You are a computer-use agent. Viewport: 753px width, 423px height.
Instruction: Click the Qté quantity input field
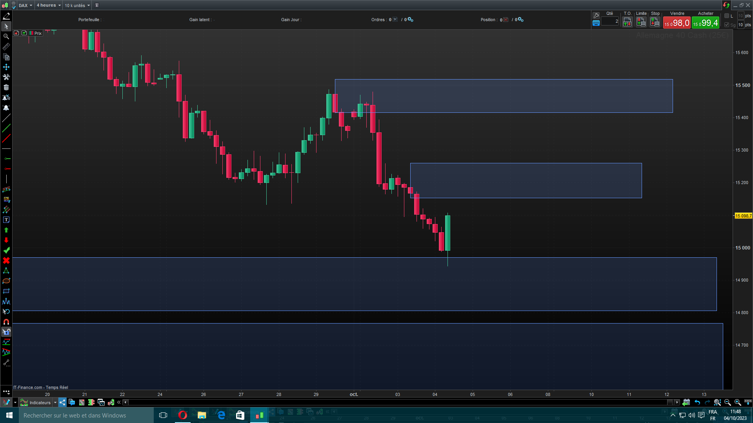click(610, 22)
